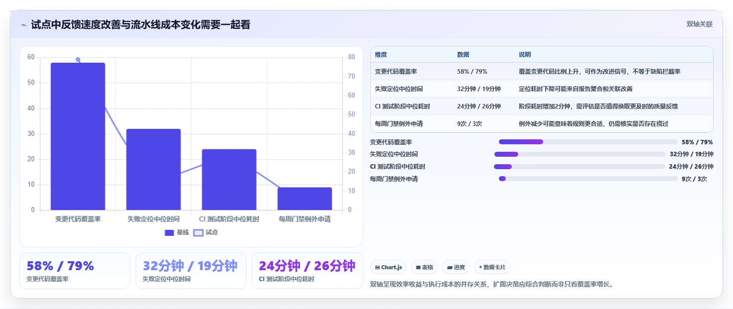Click the 失败定位中位时间 progress bar
Viewport: 733px width, 309px height.
pyautogui.click(x=580, y=154)
